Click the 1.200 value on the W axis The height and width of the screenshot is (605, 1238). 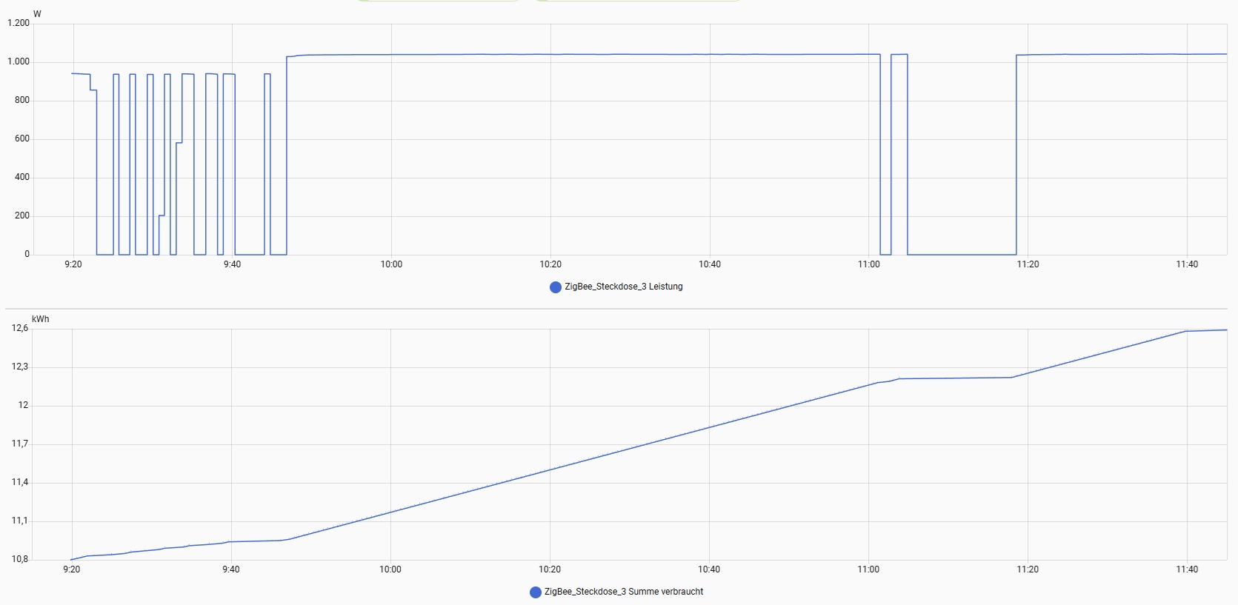coord(19,23)
